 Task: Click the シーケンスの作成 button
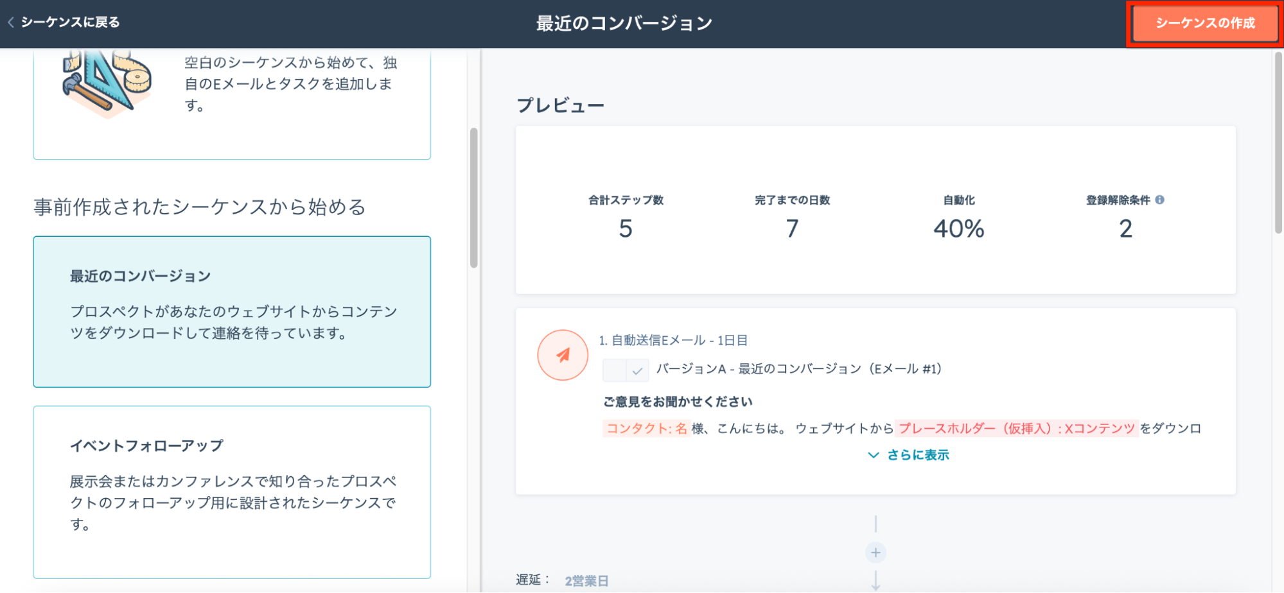click(1204, 24)
